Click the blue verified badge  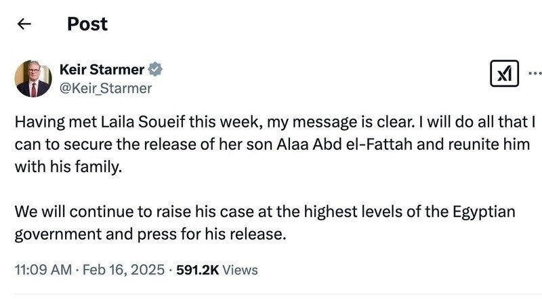155,69
